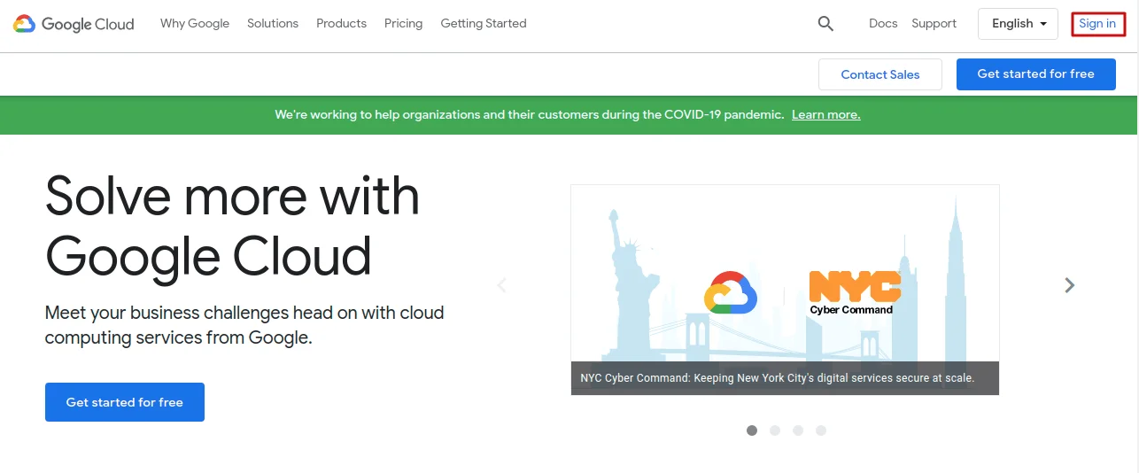Viewport: 1139px width, 473px height.
Task: Select the first carousel dot indicator
Action: coord(752,430)
